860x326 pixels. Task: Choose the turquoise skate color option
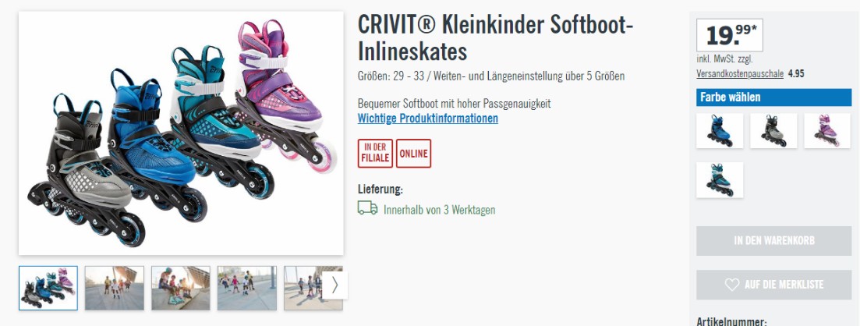(720, 180)
